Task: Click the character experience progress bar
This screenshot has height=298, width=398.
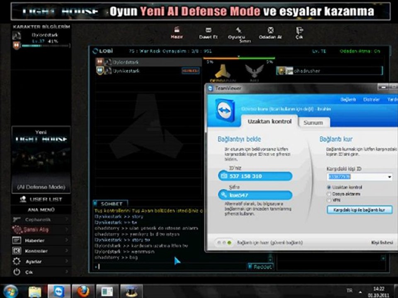Action: click(x=46, y=46)
